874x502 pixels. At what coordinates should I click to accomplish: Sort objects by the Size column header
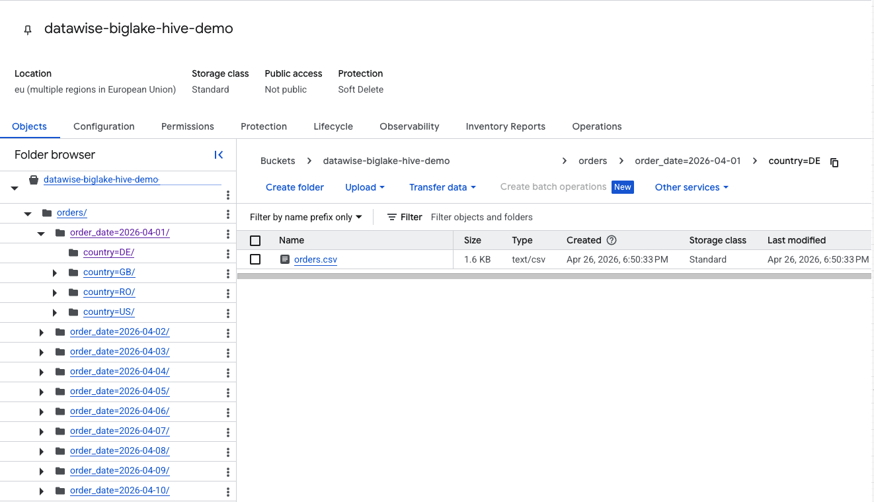click(x=473, y=240)
